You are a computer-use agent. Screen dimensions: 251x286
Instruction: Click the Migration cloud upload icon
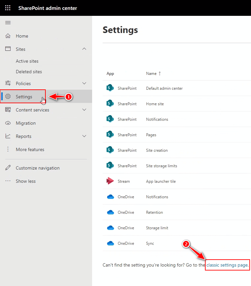tap(8, 123)
